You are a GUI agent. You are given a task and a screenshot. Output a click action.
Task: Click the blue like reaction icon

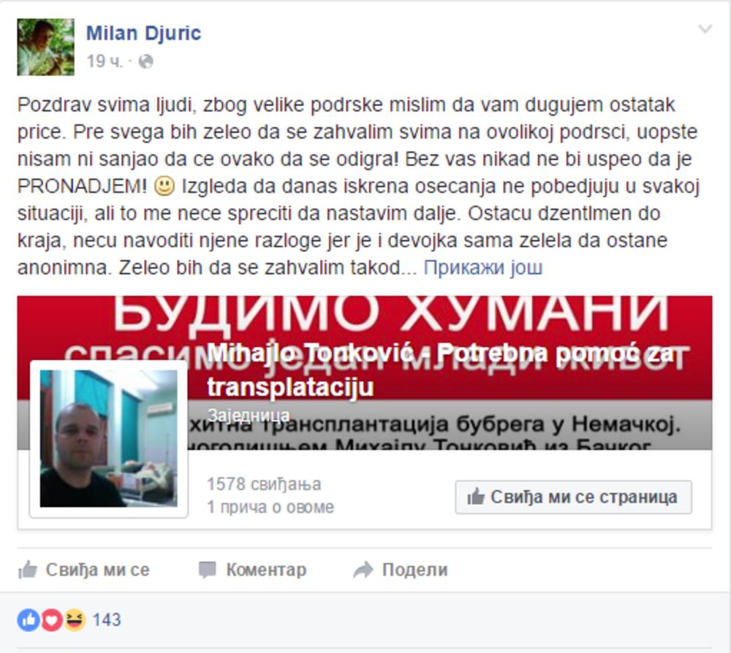[29, 620]
